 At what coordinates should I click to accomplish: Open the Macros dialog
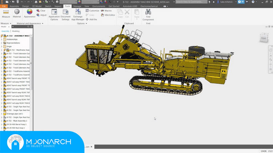point(106,11)
